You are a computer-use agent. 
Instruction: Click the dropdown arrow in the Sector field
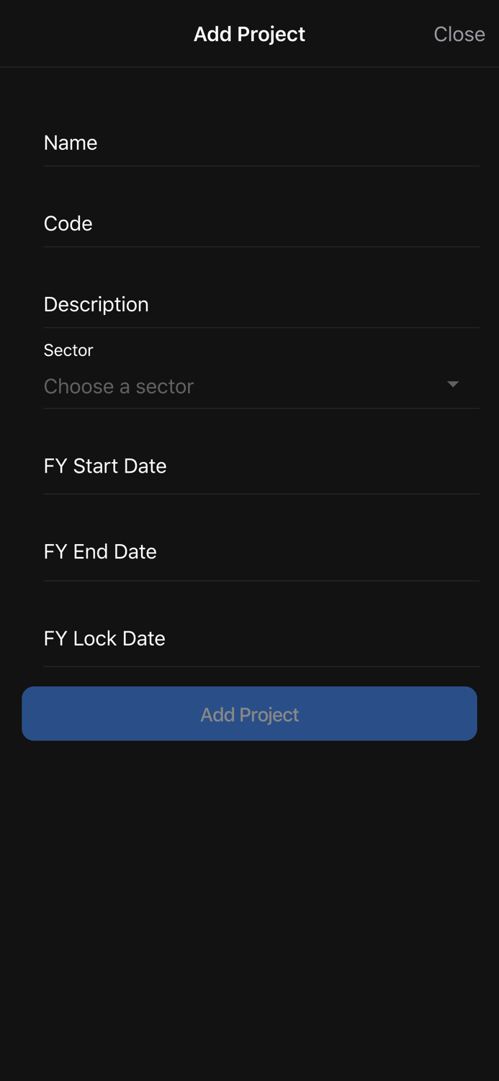pyautogui.click(x=453, y=385)
